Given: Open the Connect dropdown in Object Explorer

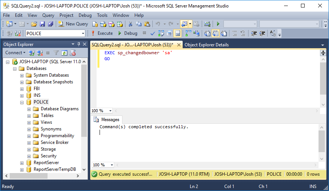Looking at the screenshot, I should pyautogui.click(x=15, y=53).
